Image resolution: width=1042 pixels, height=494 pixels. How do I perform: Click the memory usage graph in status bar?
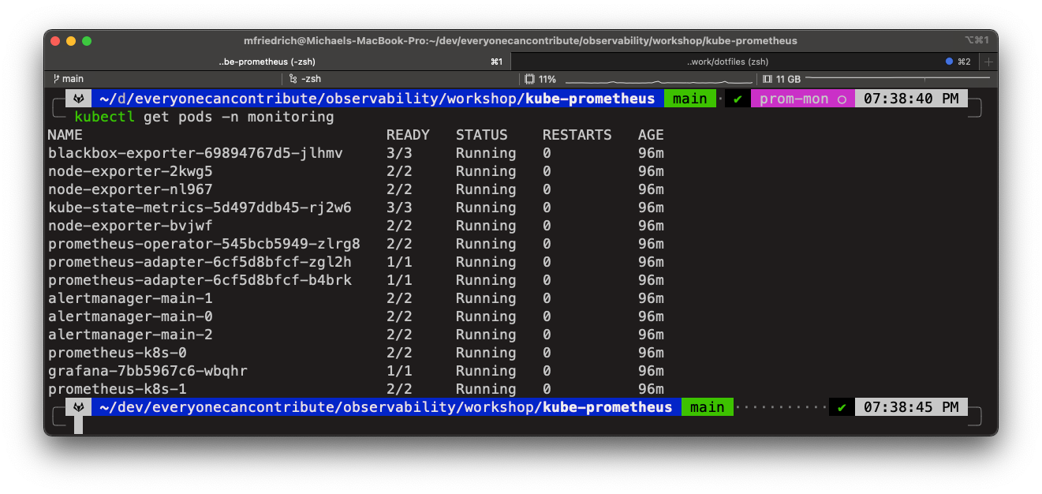pyautogui.click(x=897, y=79)
